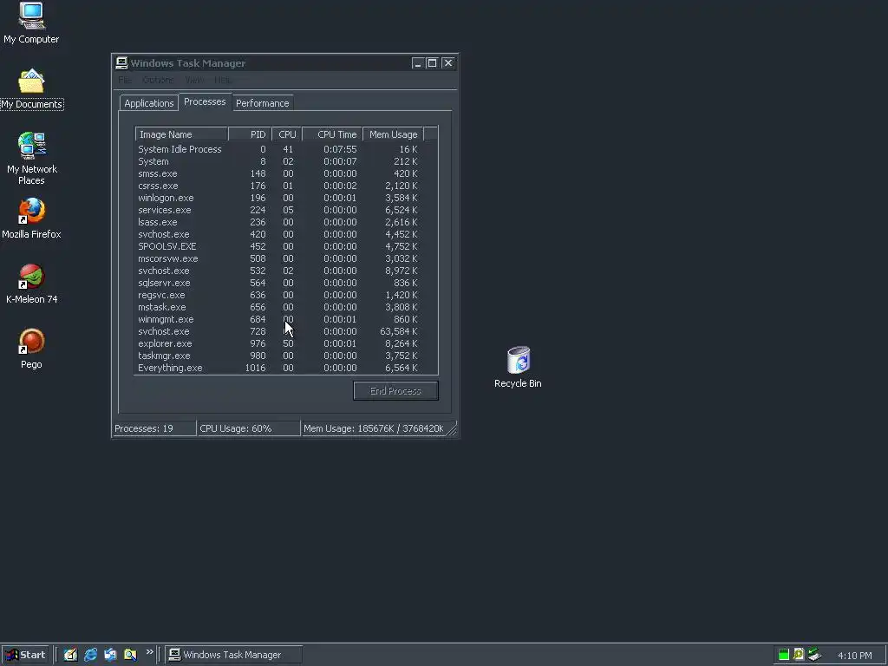This screenshot has height=666, width=888.
Task: Open the Help menu in Task Manager
Action: [x=223, y=80]
